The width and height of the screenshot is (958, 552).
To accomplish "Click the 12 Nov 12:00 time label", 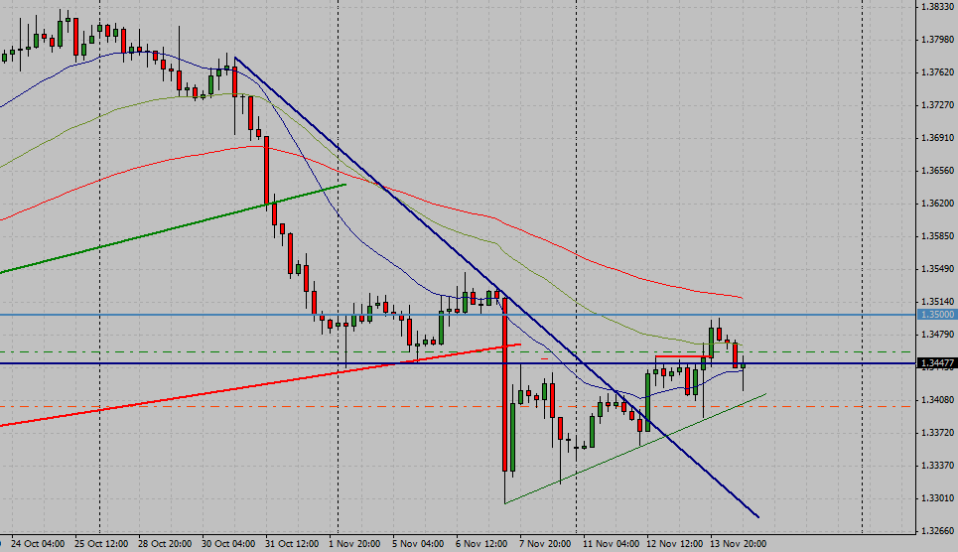I will pyautogui.click(x=674, y=543).
